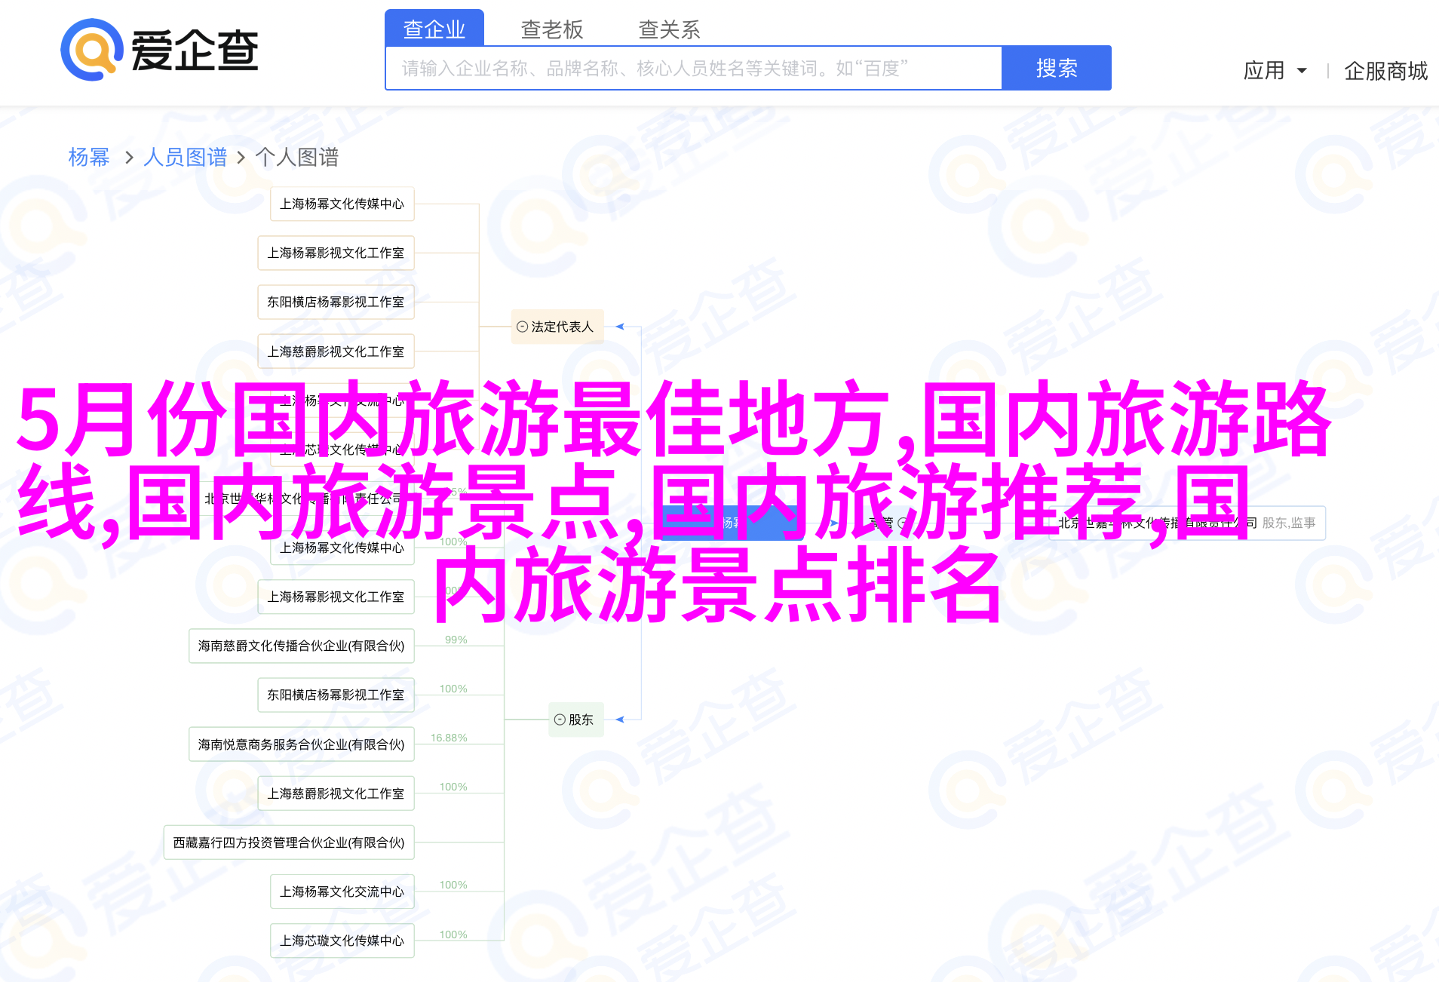Viewport: 1439px width, 982px height.
Task: Open the 人员图谱 breadcrumb link
Action: click(x=185, y=157)
